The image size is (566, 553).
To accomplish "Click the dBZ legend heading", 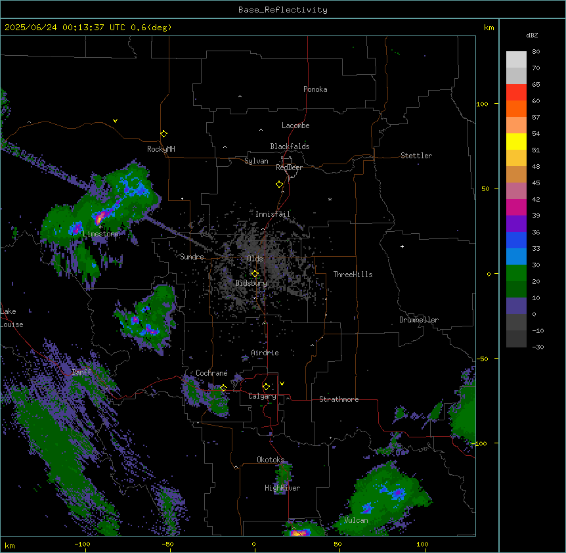I will click(532, 35).
